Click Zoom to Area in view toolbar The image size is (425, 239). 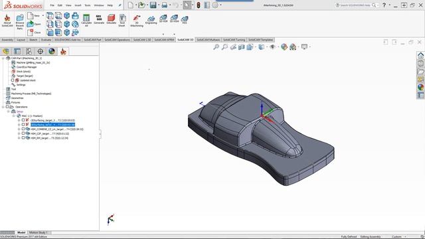coord(224,47)
